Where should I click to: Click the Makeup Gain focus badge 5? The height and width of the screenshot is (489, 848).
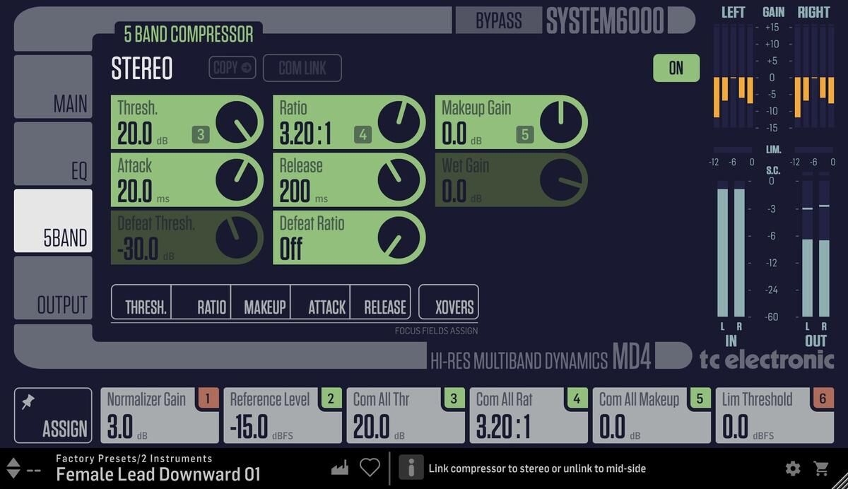coord(524,134)
